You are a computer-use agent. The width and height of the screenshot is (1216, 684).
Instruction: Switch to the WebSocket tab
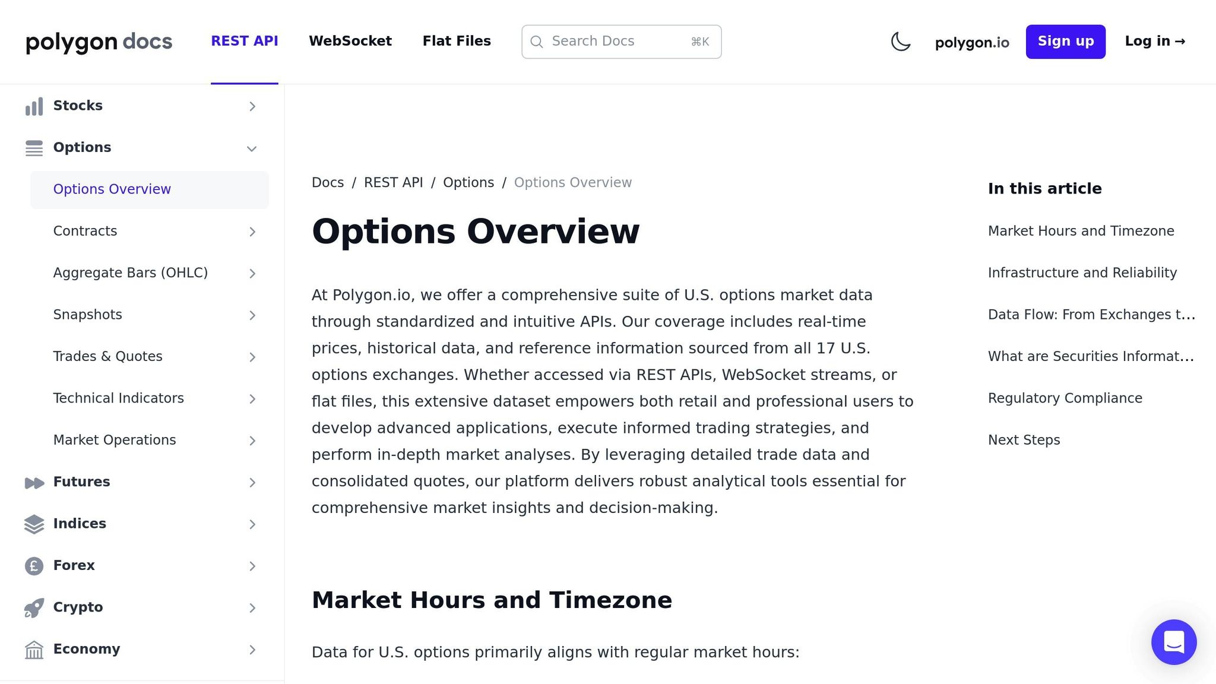[x=350, y=41]
